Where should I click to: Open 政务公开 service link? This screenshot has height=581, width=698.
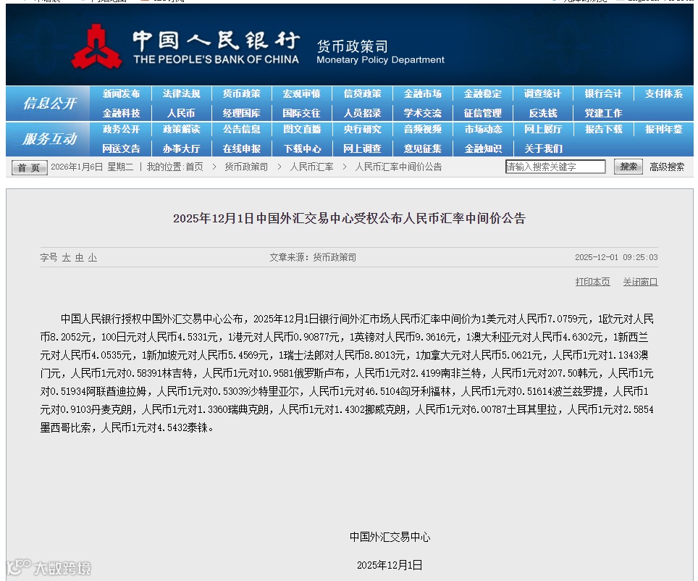[x=121, y=129]
